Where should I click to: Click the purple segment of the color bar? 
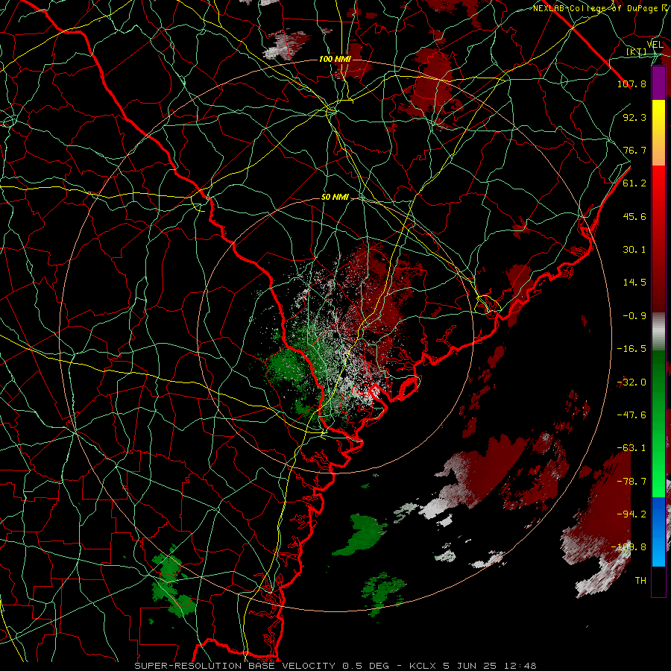click(658, 83)
